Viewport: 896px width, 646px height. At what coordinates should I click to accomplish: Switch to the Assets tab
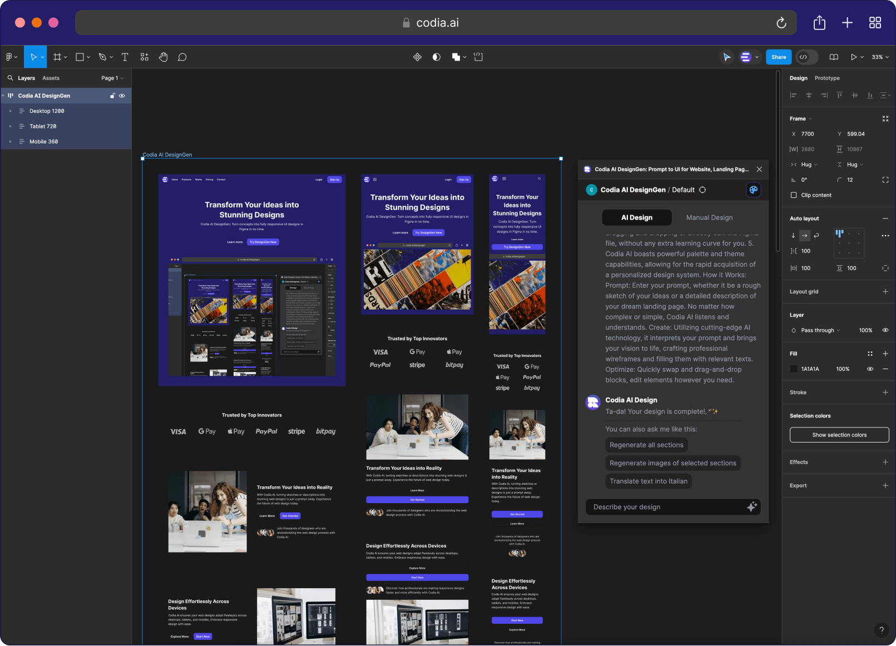[x=51, y=78]
